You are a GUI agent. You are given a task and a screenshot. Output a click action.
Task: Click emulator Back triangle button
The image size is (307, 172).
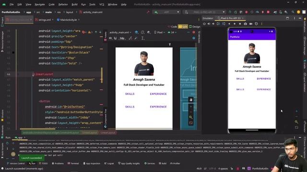[229, 24]
